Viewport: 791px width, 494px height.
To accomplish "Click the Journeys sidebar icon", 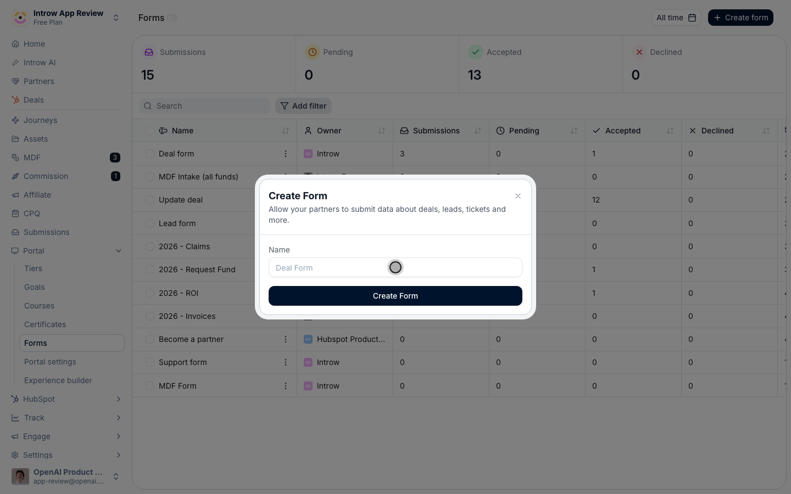I will pos(15,120).
